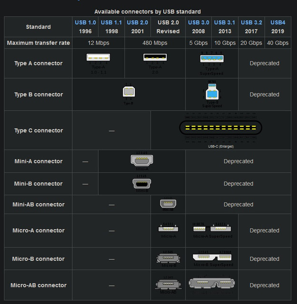The image size is (297, 304).
Task: Click 'Deprecated' in the Mini-B row
Action: (x=239, y=184)
